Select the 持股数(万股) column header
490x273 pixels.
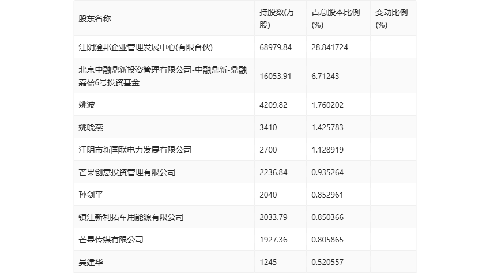click(x=277, y=18)
